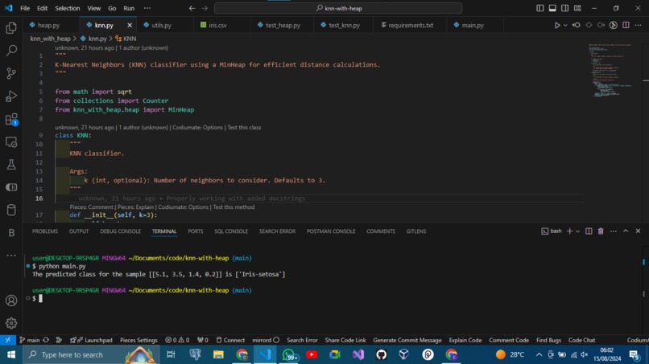The image size is (649, 364).
Task: Click main branch in status bar
Action: coord(29,340)
